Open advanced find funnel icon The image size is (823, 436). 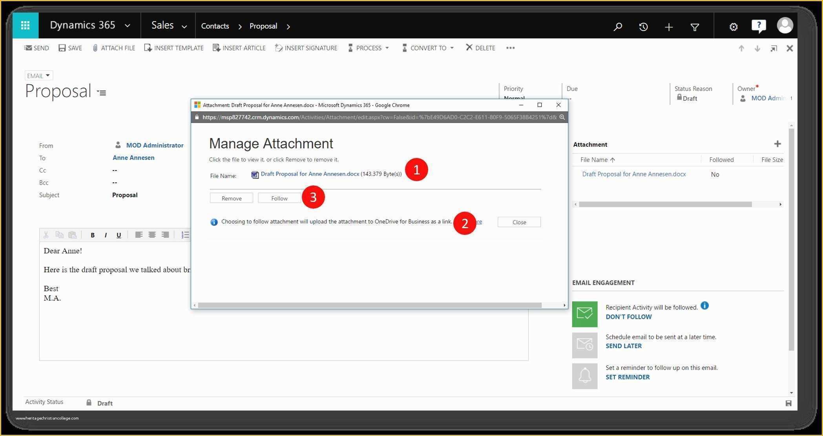[x=695, y=27]
